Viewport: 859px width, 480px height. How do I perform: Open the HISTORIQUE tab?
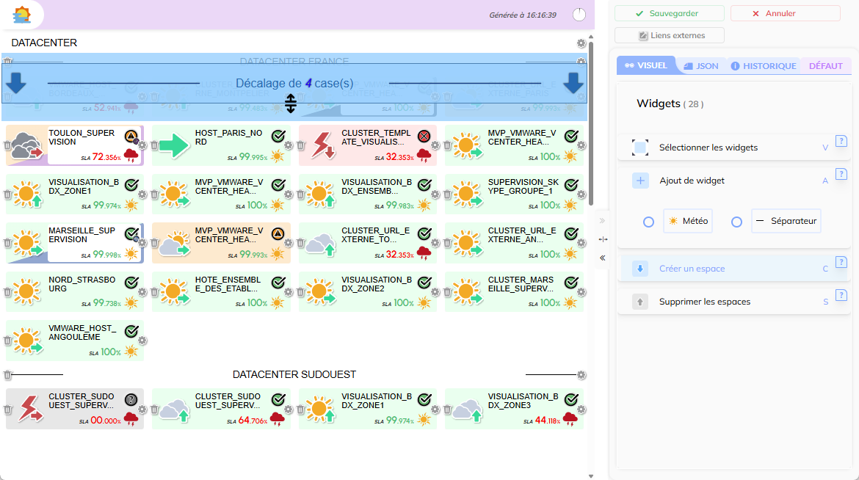(763, 66)
